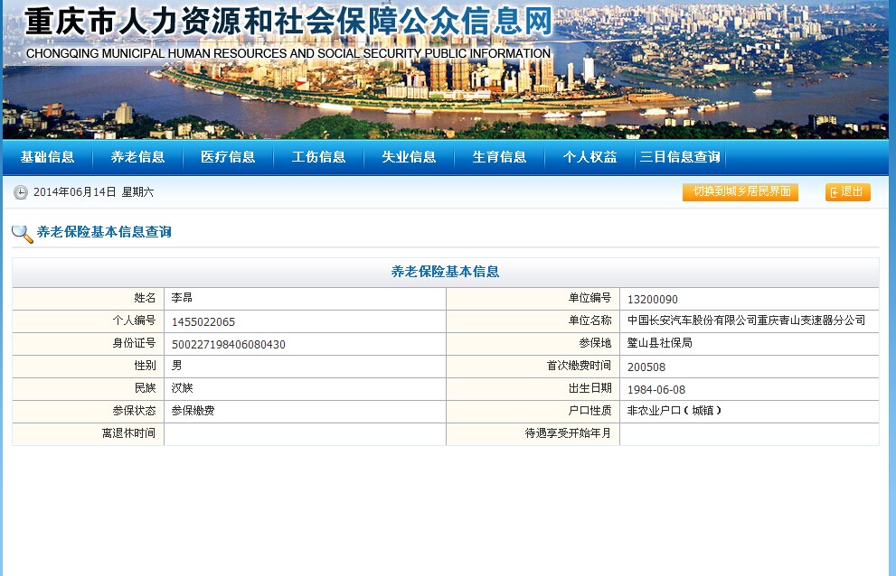
Task: Open the 个人权益 menu
Action: click(x=589, y=157)
